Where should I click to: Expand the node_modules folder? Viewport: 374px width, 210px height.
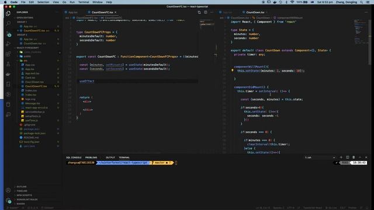[x=32, y=52]
